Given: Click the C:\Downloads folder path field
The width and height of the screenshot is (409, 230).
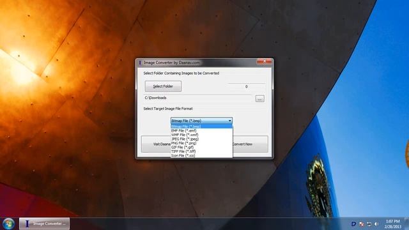Looking at the screenshot, I should [x=198, y=98].
